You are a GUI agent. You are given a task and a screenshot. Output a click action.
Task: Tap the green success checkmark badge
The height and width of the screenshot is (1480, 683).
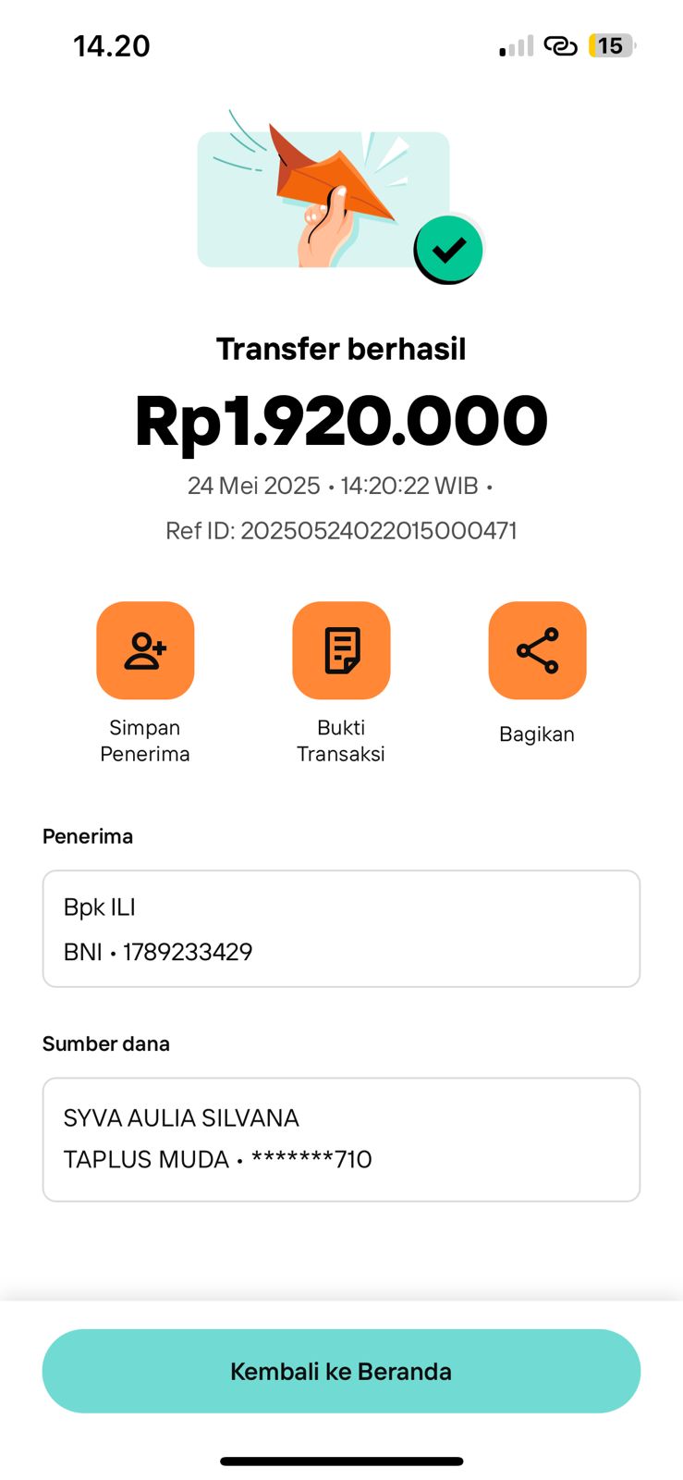click(x=448, y=249)
